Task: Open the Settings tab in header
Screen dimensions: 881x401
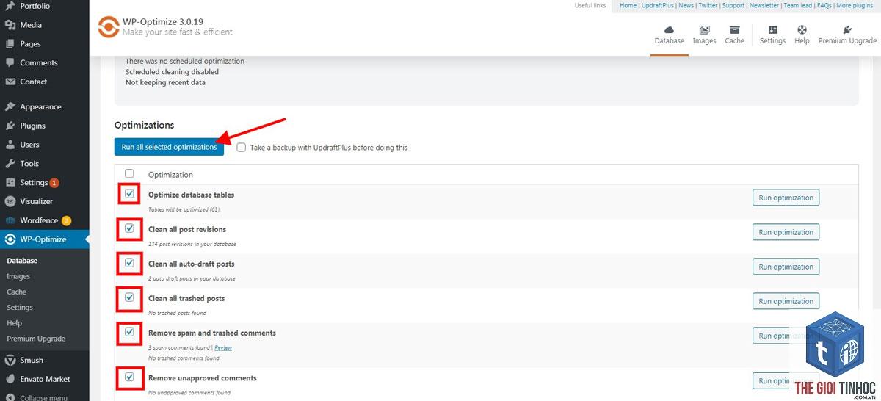Action: point(772,35)
